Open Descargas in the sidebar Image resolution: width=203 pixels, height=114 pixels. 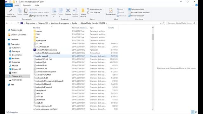coord(15,51)
